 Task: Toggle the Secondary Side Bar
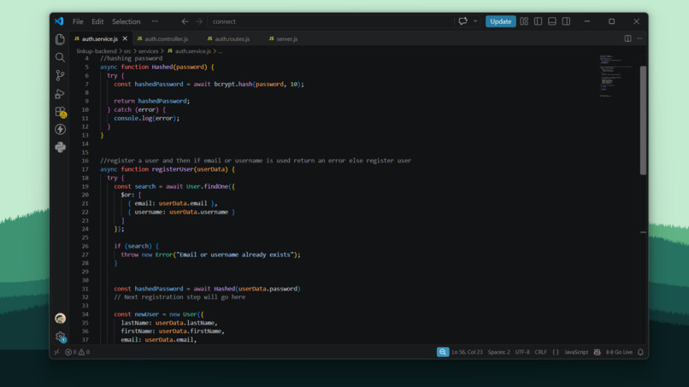[566, 21]
